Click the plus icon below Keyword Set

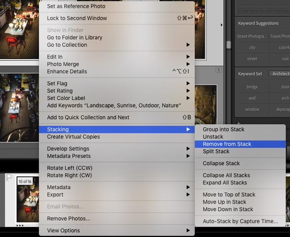tap(239, 123)
